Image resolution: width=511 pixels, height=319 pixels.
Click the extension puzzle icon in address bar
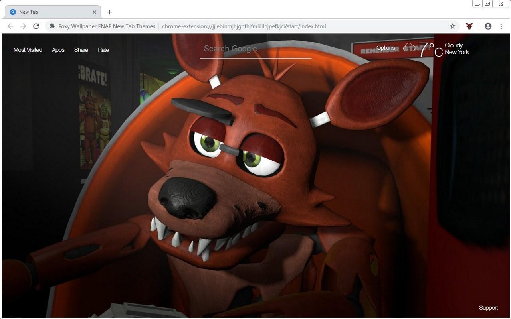(x=52, y=26)
